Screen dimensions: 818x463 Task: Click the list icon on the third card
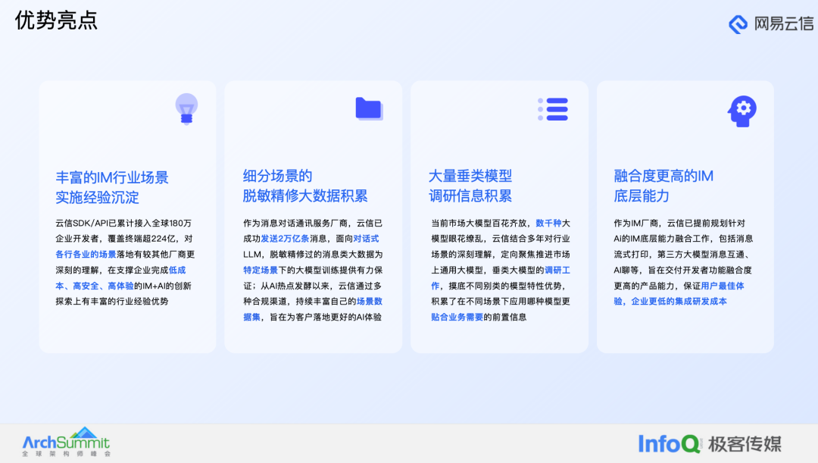[554, 109]
